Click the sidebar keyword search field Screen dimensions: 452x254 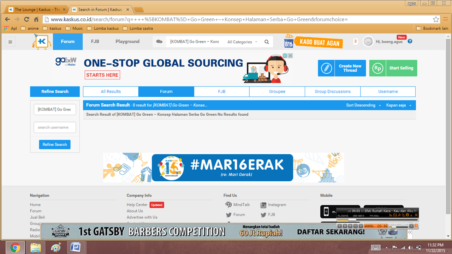point(55,109)
